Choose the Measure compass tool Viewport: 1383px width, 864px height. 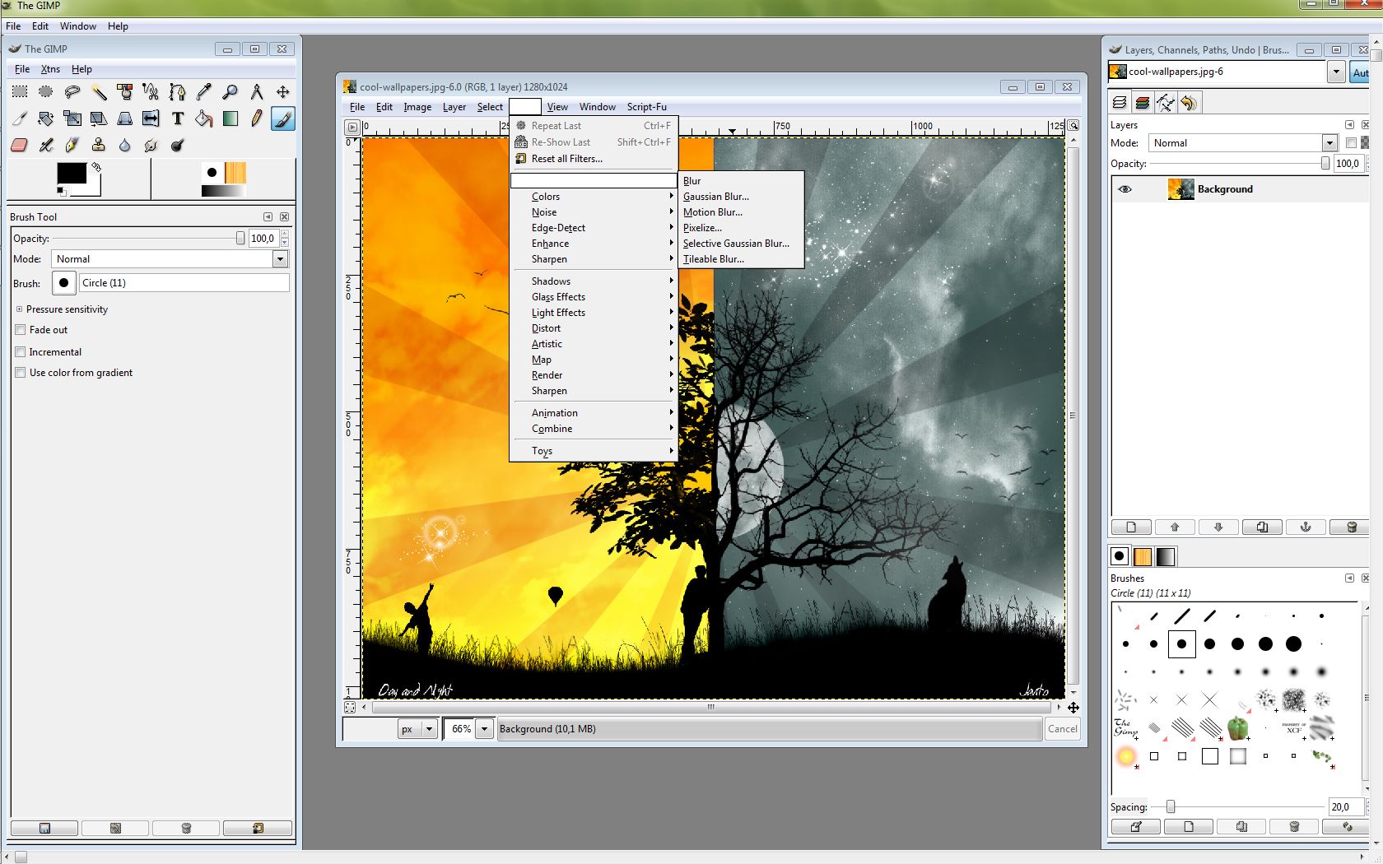(257, 92)
